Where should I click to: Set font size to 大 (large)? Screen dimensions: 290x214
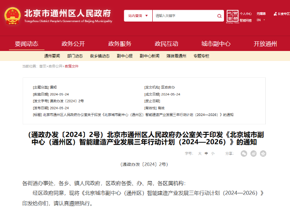(x=199, y=153)
